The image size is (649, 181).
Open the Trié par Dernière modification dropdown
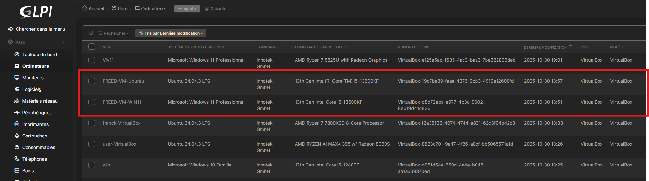[171, 33]
